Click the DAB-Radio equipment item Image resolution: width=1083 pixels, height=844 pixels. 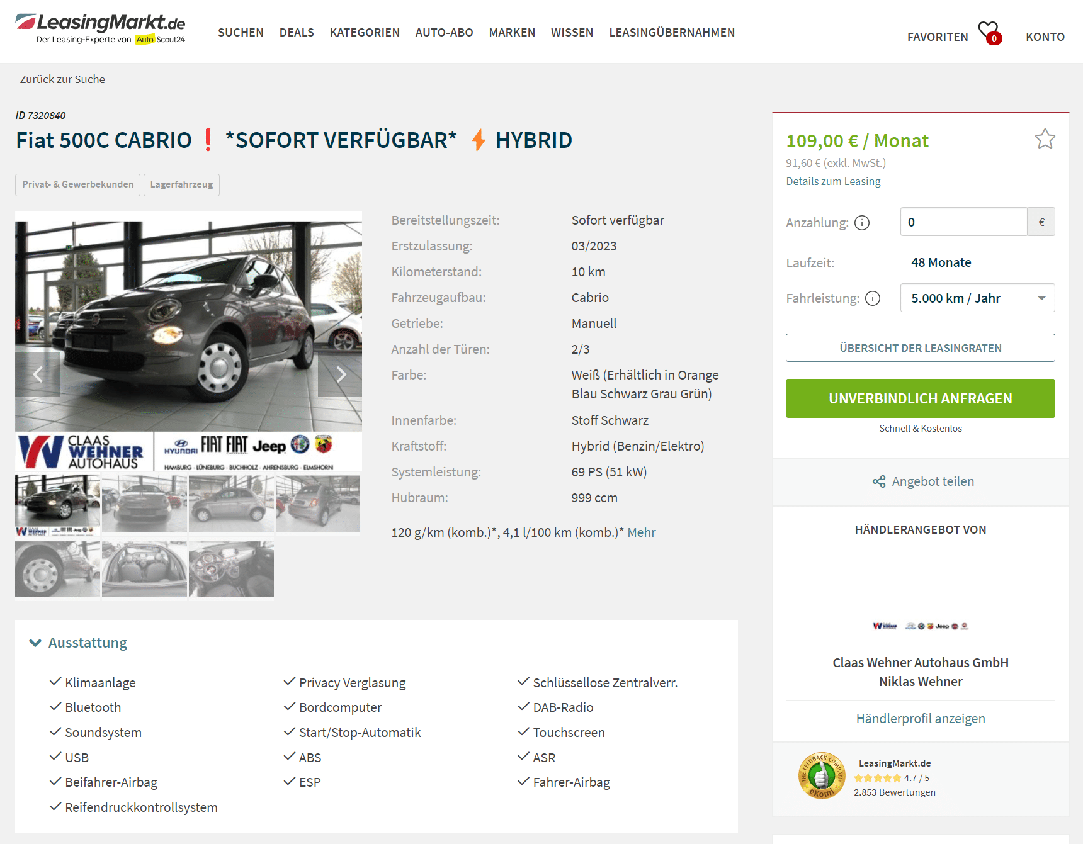point(563,707)
